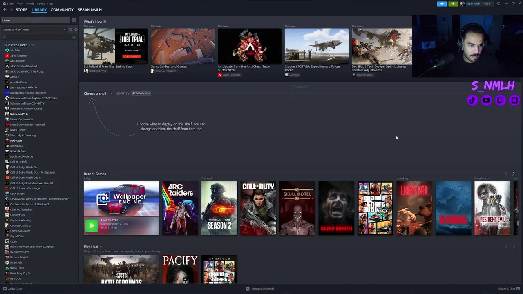
Task: Open the Games menu
Action: coord(40,4)
